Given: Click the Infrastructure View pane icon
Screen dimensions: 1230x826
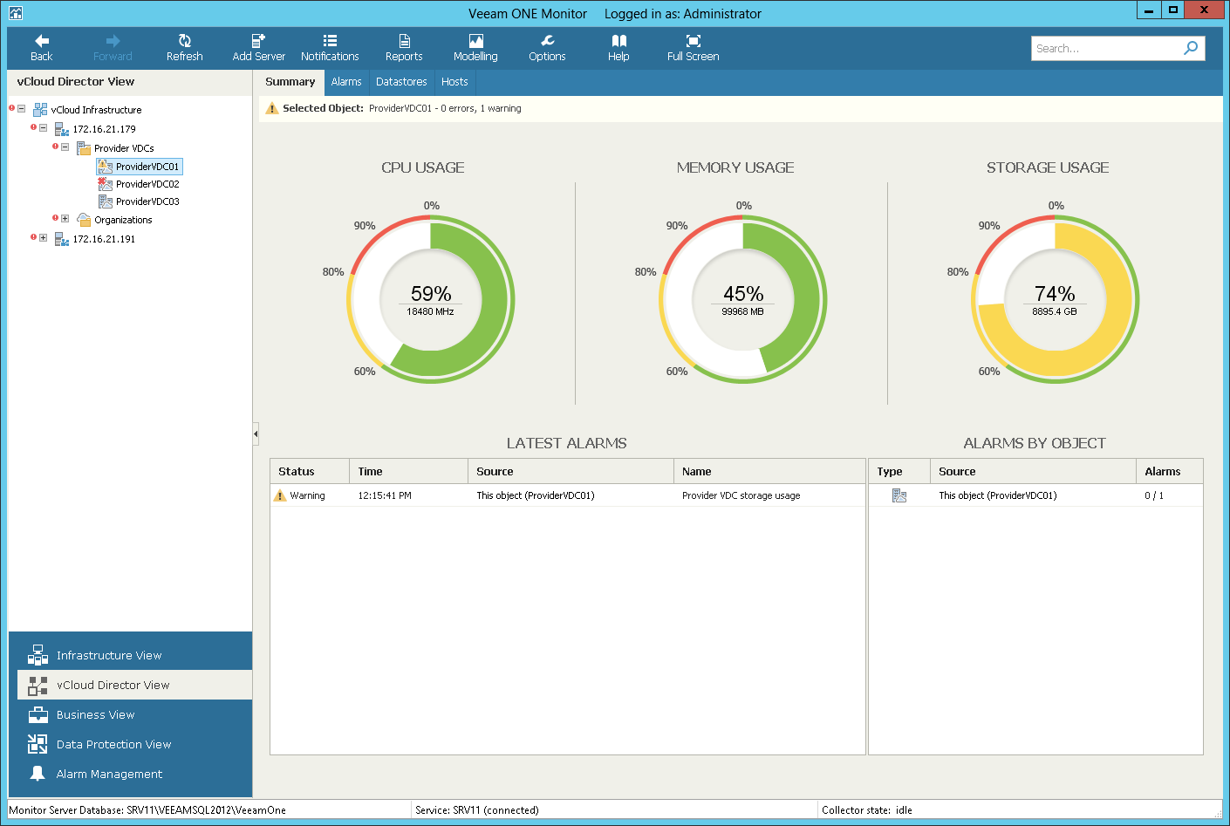Looking at the screenshot, I should click(x=38, y=655).
